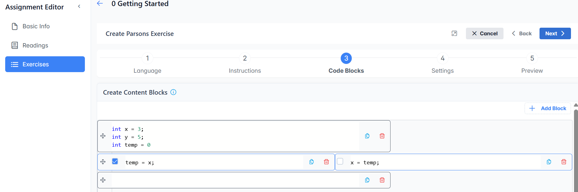
Task: Duplicate the empty code block
Action: point(367,180)
